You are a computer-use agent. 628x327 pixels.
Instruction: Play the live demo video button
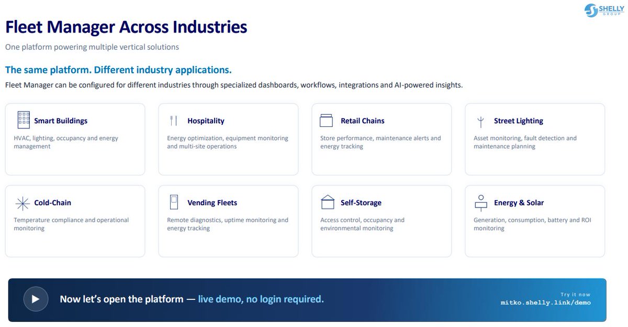(36, 299)
